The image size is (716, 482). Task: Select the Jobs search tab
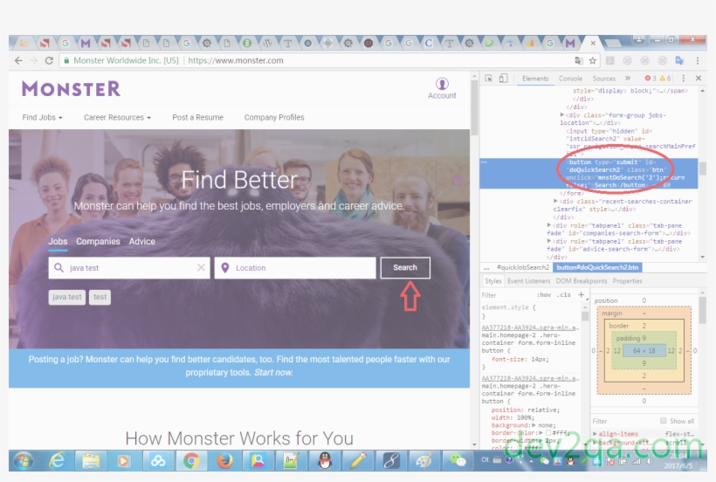click(58, 242)
